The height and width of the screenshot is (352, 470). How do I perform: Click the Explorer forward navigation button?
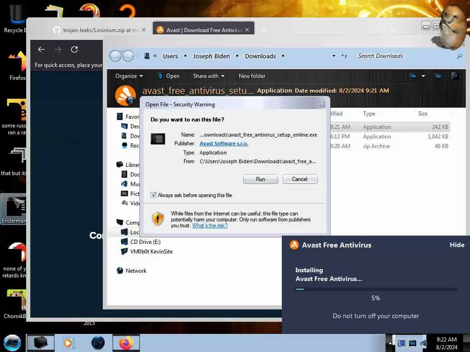pyautogui.click(x=129, y=56)
